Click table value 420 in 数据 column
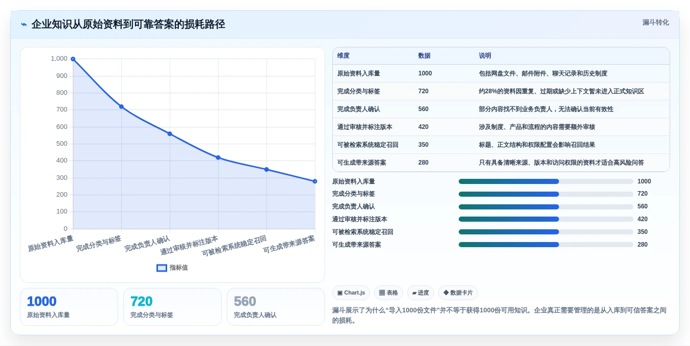The image size is (690, 346). click(423, 127)
